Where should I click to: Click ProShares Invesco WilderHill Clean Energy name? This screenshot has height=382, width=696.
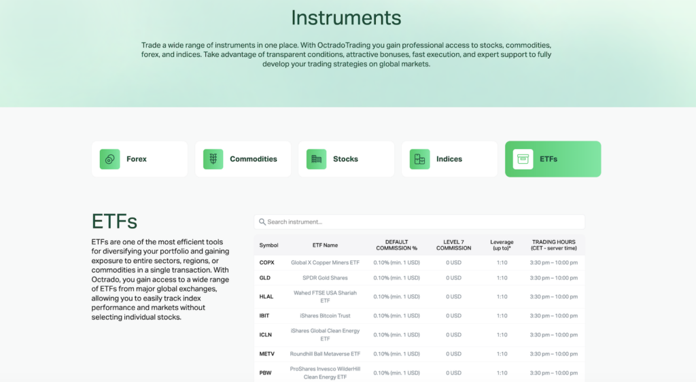[325, 373]
